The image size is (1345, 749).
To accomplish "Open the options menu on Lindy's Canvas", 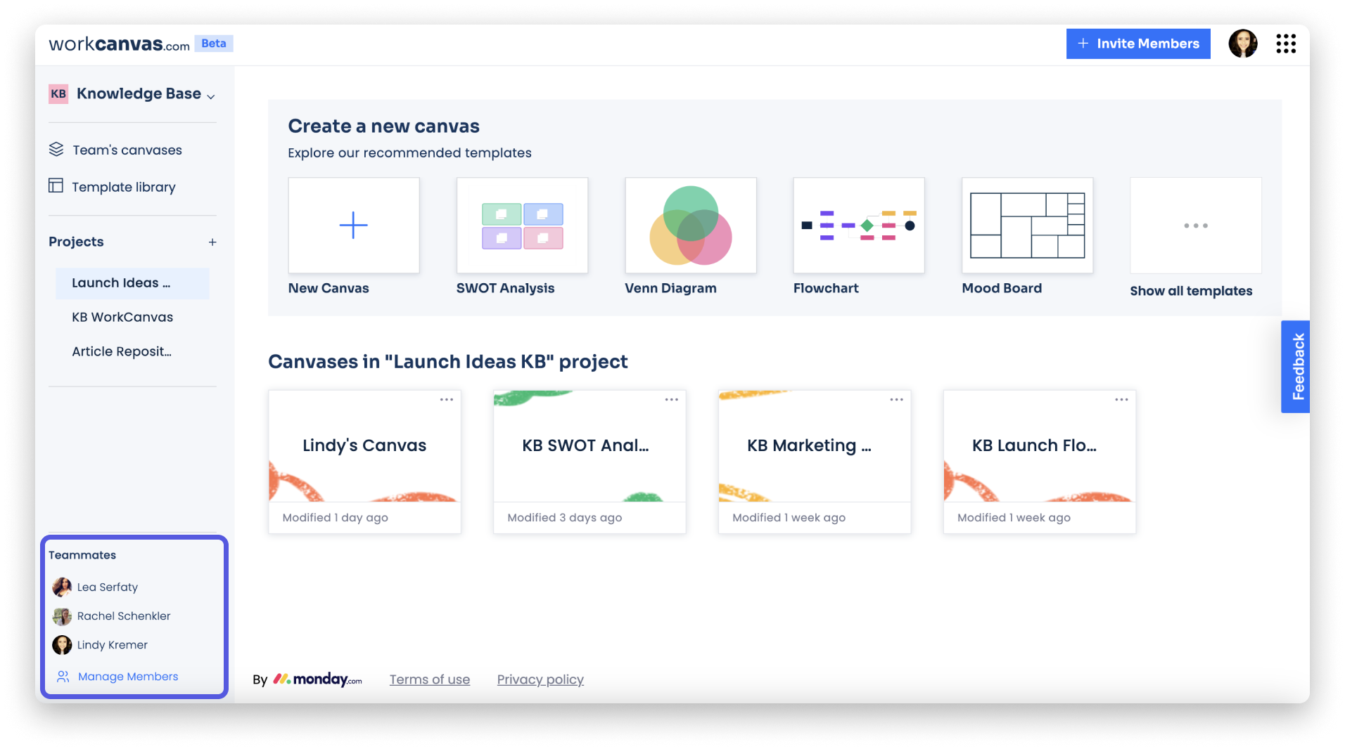I will coord(447,399).
